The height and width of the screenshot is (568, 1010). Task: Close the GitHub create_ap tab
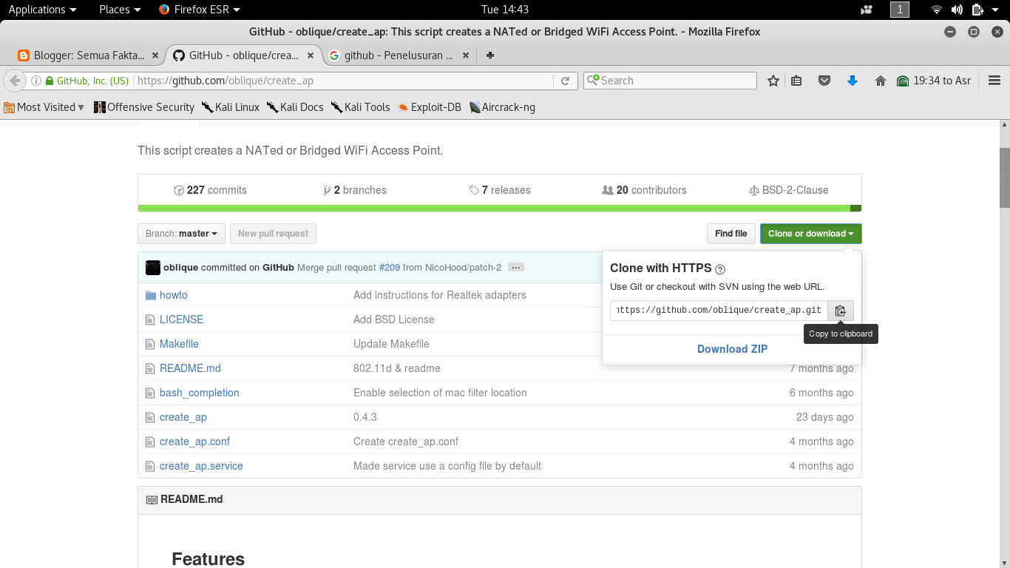pos(311,55)
